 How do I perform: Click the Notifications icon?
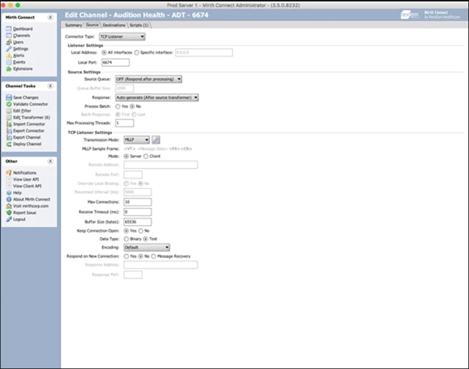(x=9, y=172)
